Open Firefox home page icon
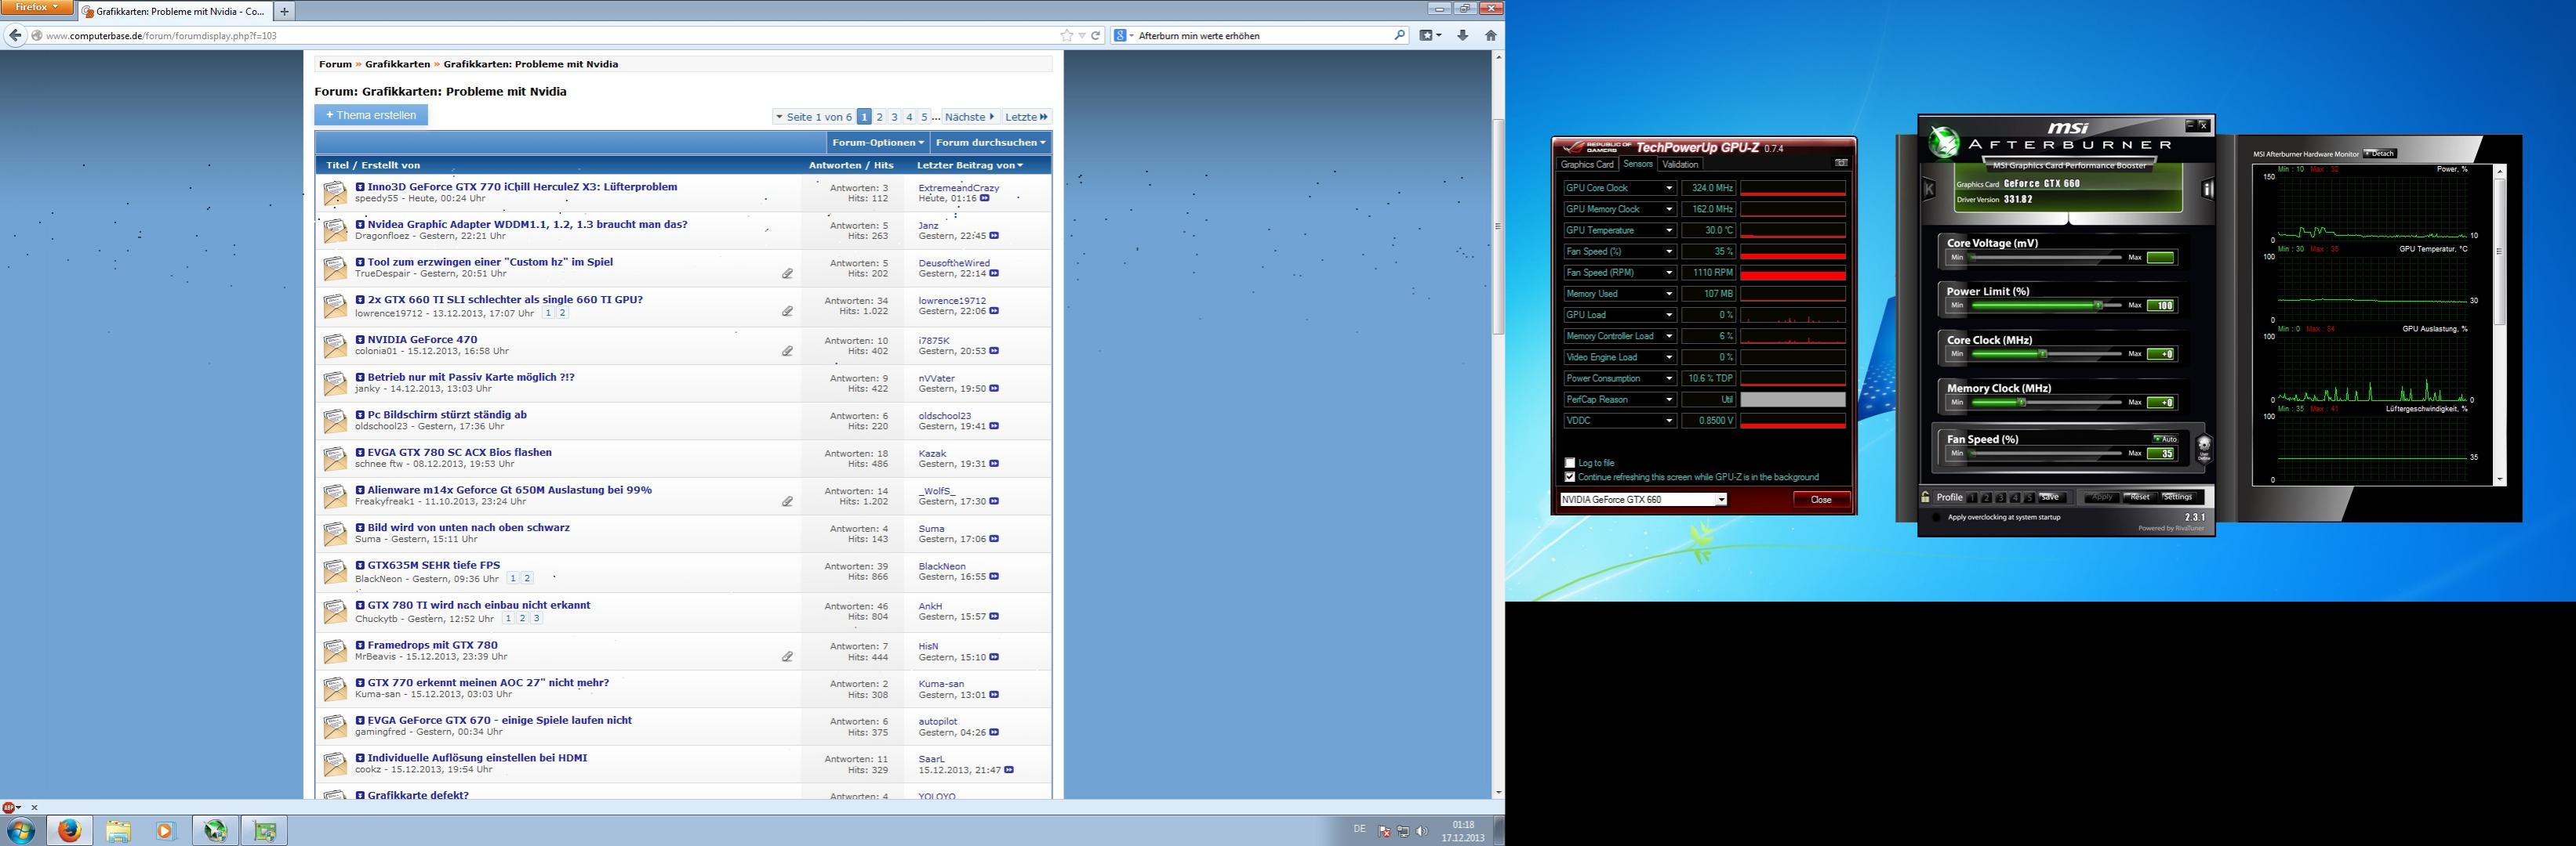2576x846 pixels. coord(1490,35)
